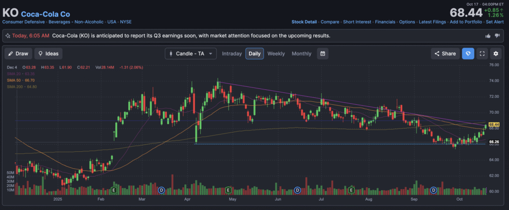Select the Daily timeframe

tap(254, 54)
